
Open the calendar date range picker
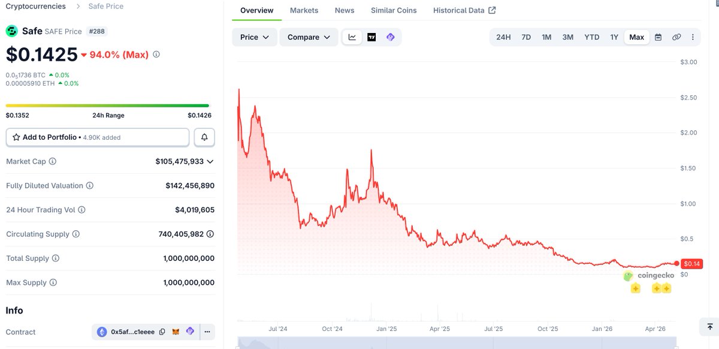658,37
